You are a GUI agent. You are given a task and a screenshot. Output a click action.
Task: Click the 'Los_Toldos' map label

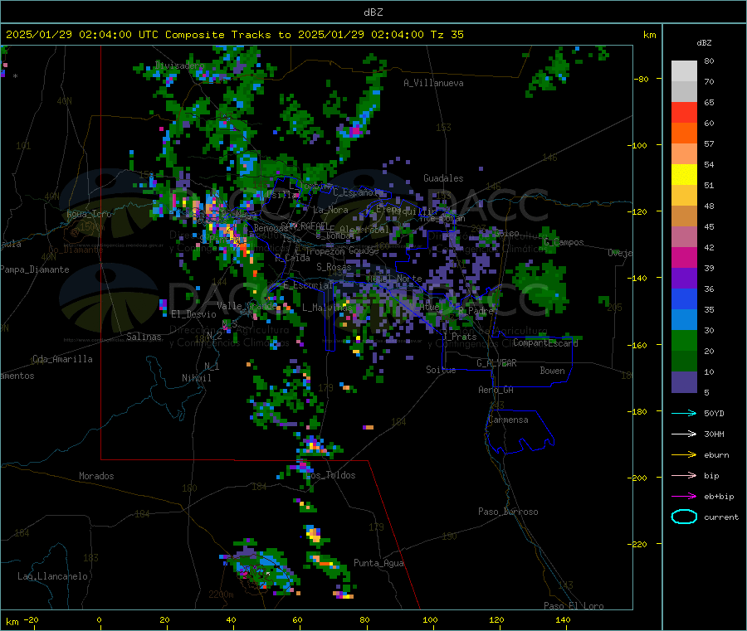(x=330, y=475)
